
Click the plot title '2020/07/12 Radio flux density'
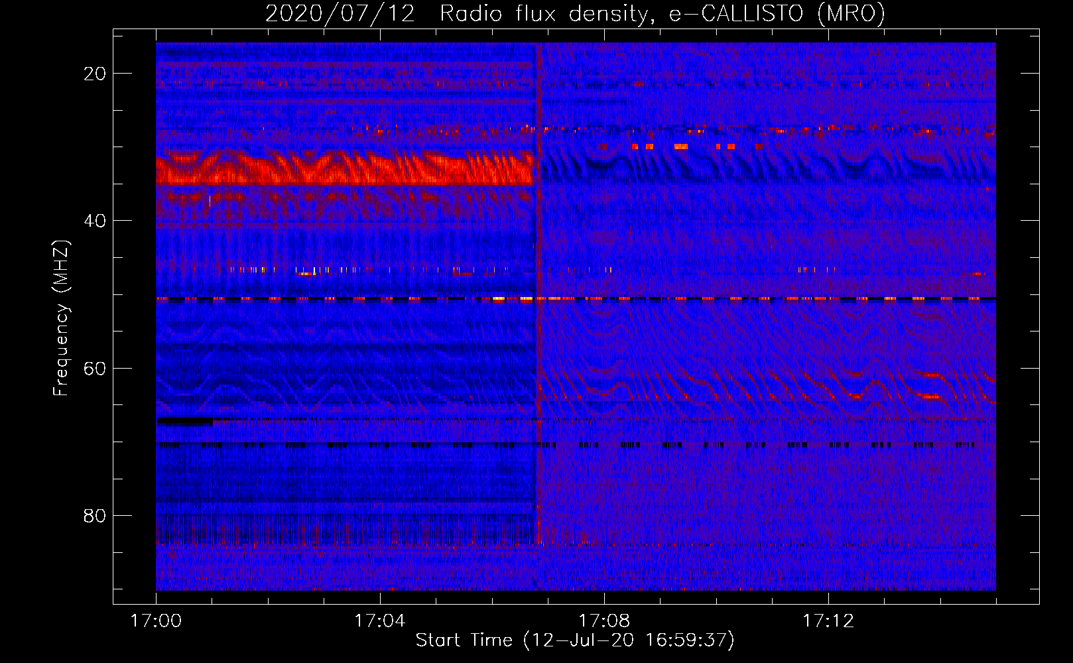(575, 13)
